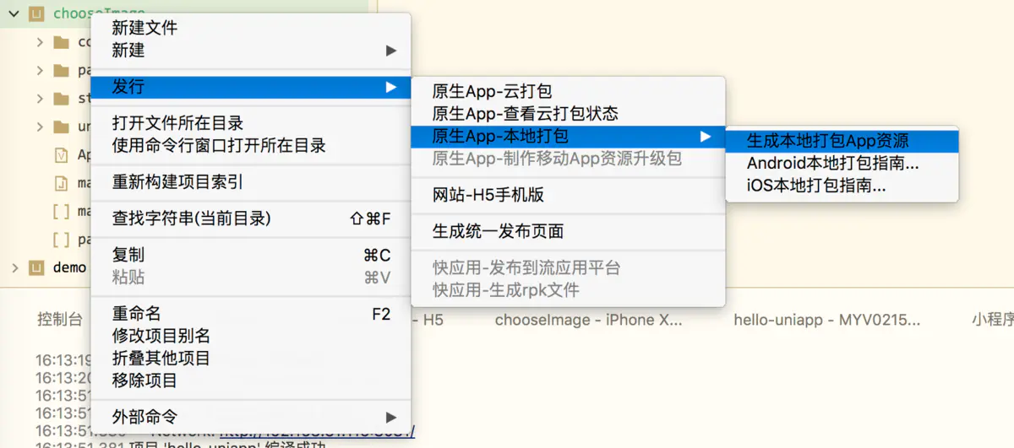
Task: Choose 原生App-云打包 option
Action: tap(568, 91)
